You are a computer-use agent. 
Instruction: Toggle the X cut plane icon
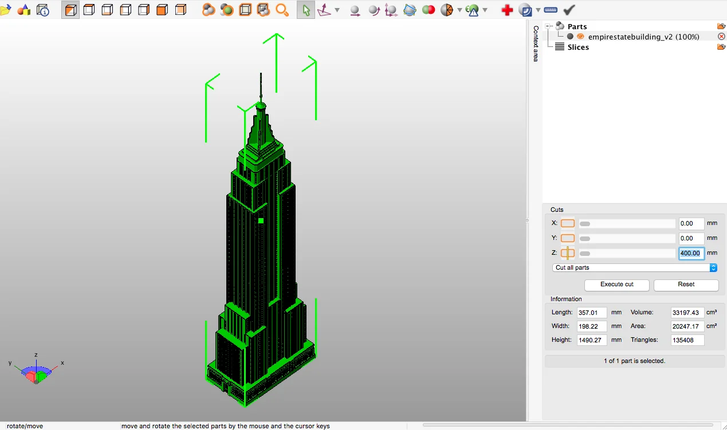(568, 223)
